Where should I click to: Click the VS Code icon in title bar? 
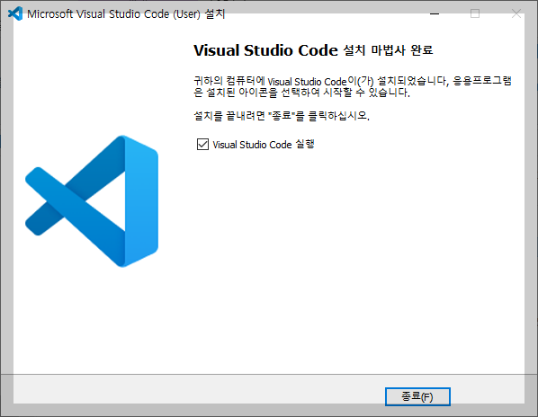tap(15, 13)
